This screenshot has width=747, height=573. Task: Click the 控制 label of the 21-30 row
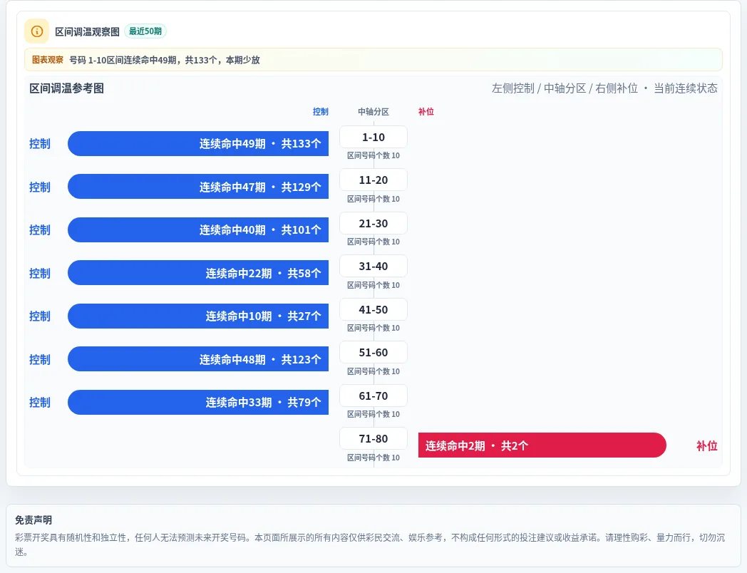coord(39,229)
